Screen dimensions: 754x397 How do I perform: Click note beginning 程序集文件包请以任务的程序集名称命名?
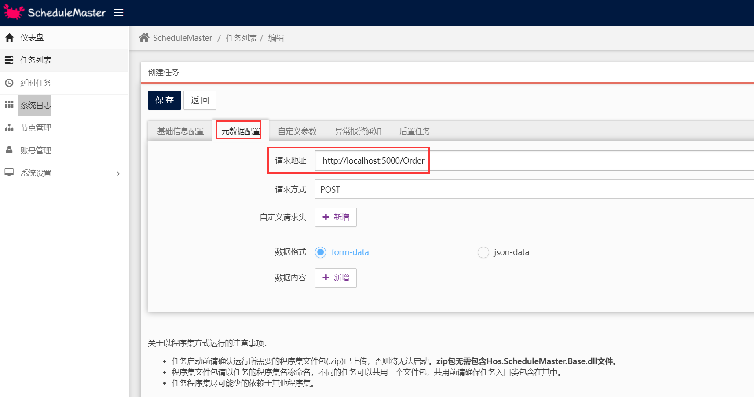(368, 372)
